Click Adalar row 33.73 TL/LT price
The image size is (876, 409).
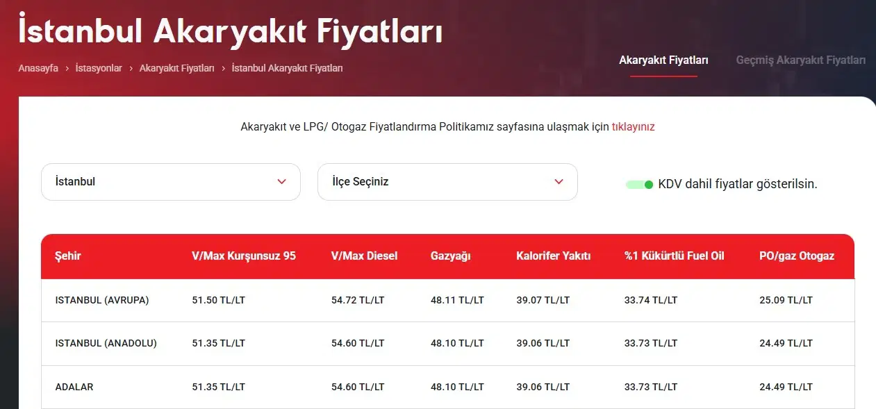[651, 387]
